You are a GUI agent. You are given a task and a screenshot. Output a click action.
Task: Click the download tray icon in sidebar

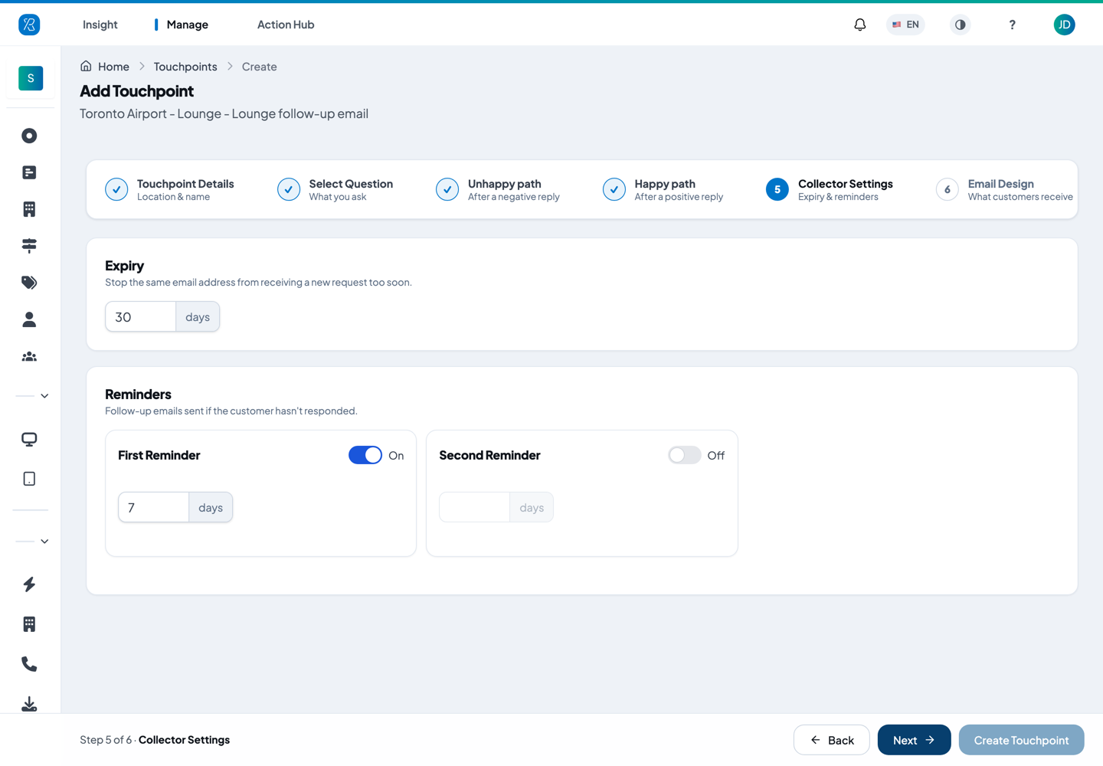29,704
